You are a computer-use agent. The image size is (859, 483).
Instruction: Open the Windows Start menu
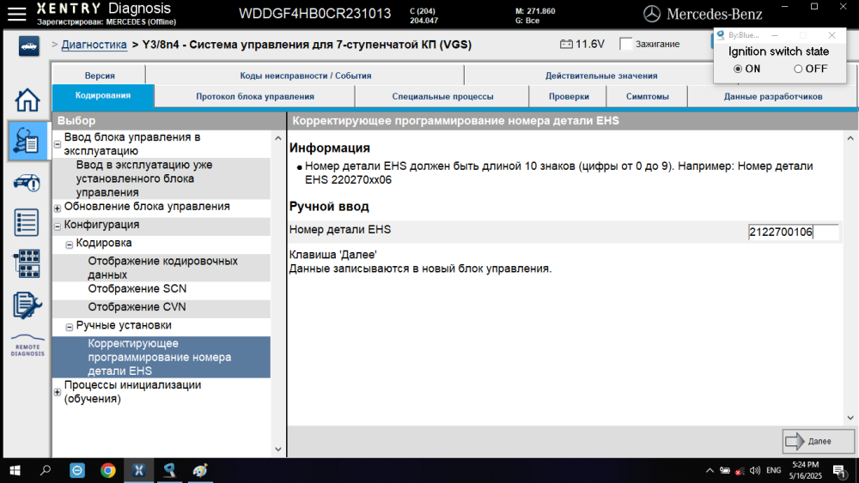[15, 470]
